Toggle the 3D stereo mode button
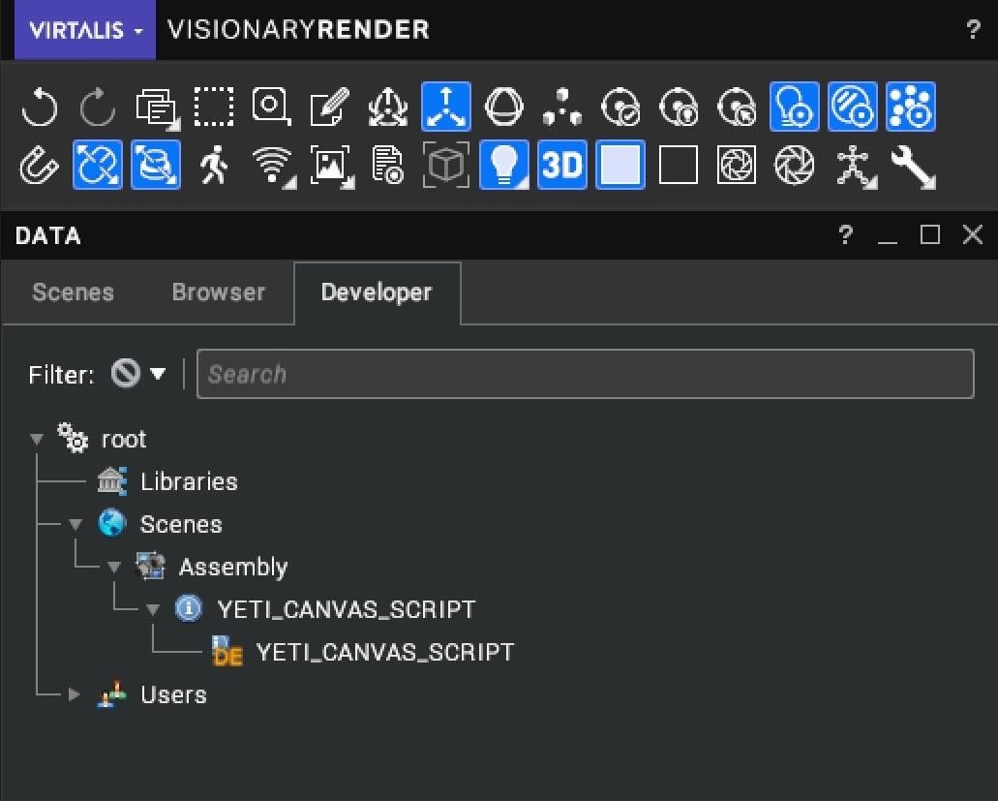This screenshot has height=801, width=998. tap(562, 165)
